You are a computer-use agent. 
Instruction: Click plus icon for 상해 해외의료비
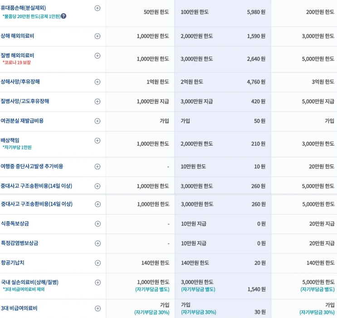(97, 36)
